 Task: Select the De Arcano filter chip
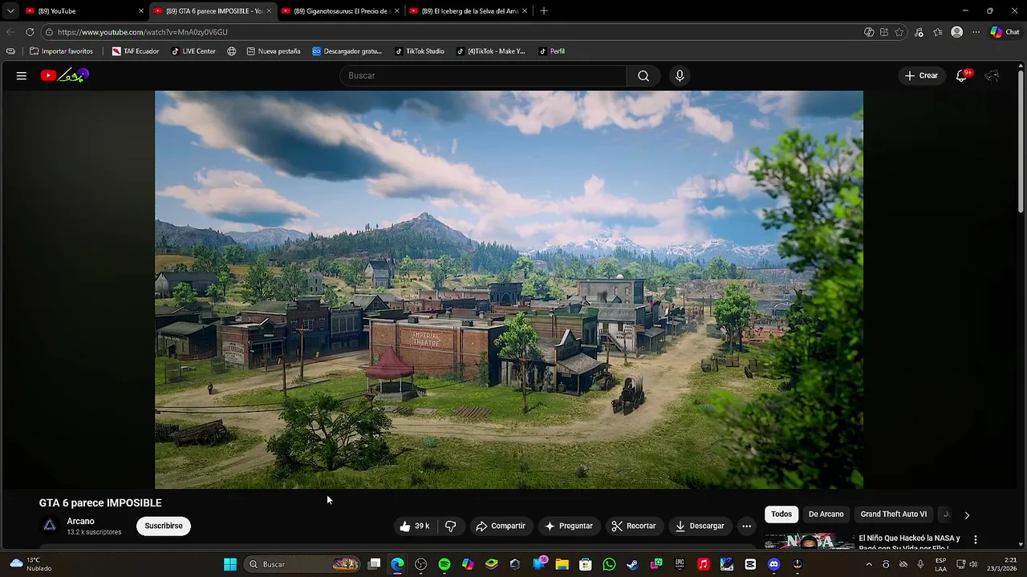coord(826,514)
